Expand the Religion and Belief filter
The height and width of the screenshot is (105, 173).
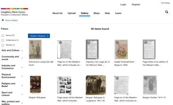(22, 85)
